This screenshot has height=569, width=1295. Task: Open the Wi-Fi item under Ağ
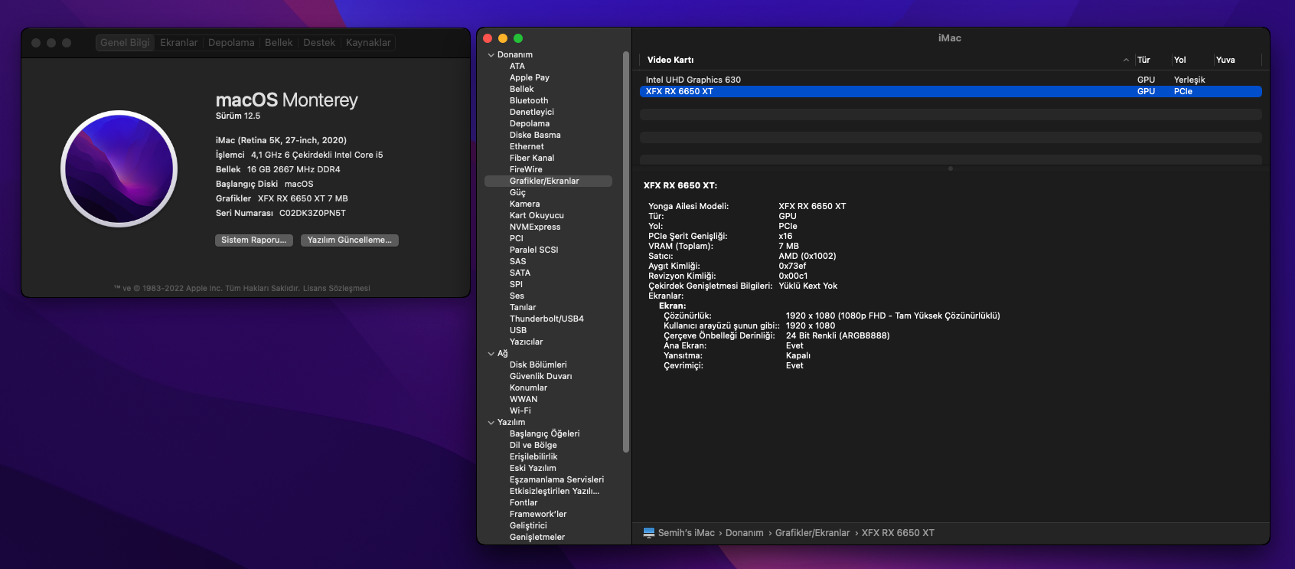[520, 410]
